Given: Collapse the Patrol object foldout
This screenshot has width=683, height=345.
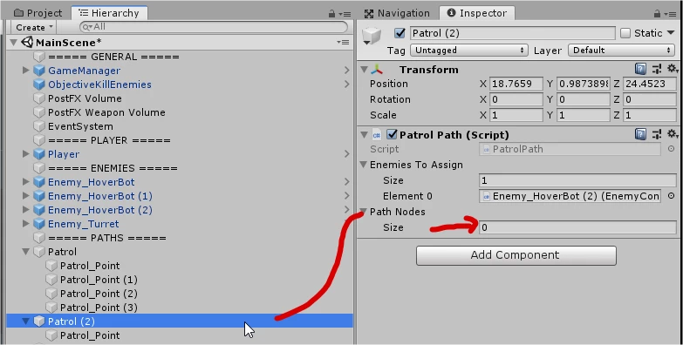Looking at the screenshot, I should coord(26,252).
